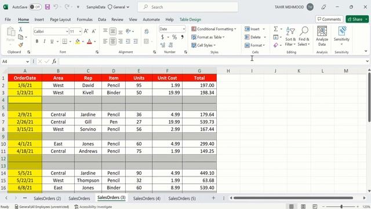Open the font size dropdown
Viewport: 371px width, 209px height.
(x=80, y=31)
